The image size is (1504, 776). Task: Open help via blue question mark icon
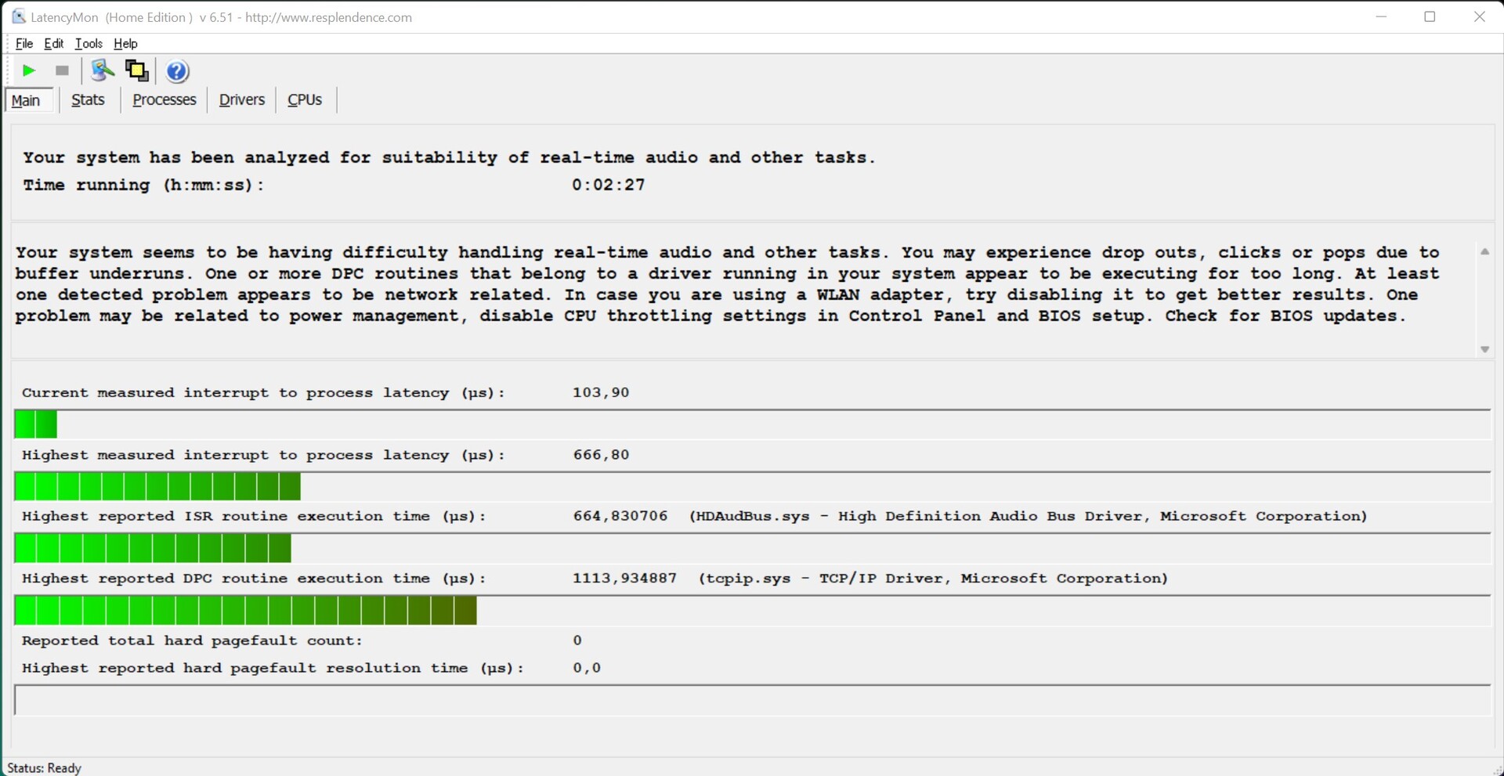(x=178, y=71)
